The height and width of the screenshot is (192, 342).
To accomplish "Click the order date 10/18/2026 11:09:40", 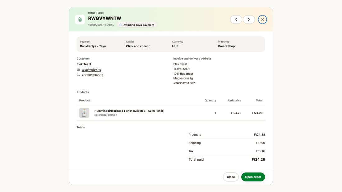I will point(101,25).
